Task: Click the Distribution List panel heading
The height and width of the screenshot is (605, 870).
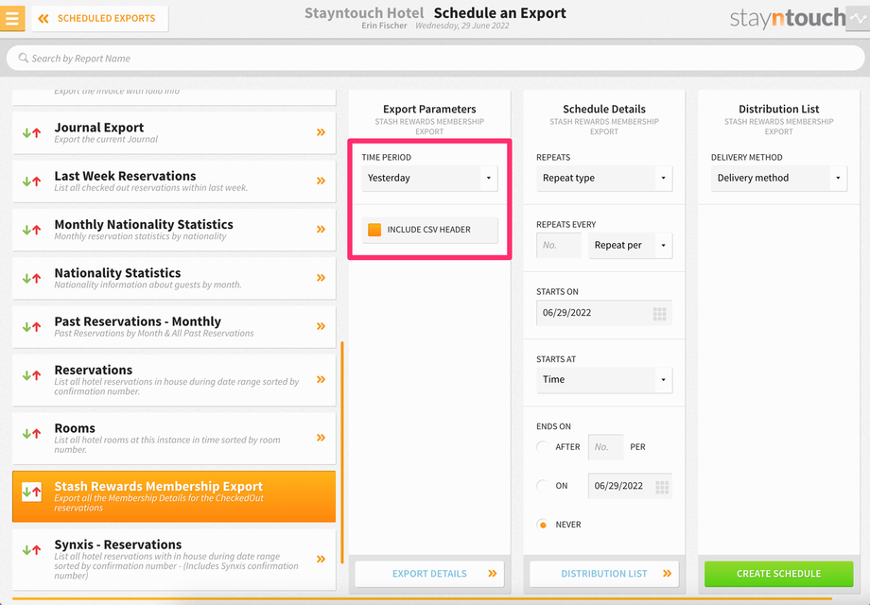Action: point(779,110)
